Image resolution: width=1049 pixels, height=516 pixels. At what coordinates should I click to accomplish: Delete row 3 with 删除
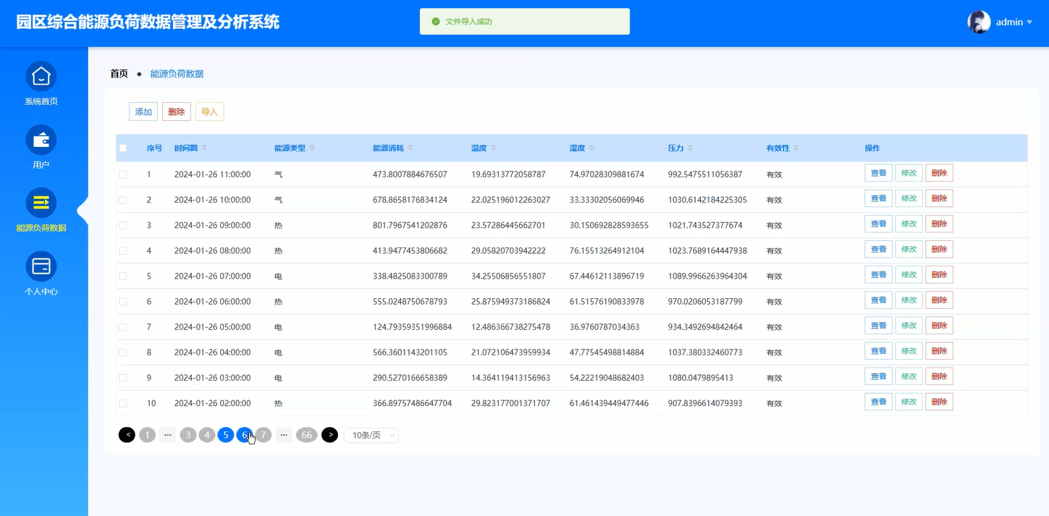[x=939, y=224]
